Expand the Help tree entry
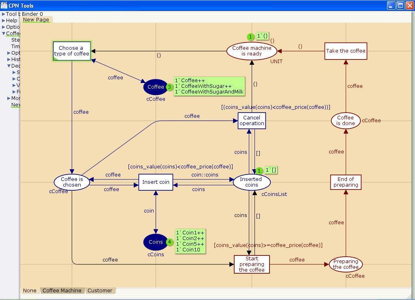Screen dimensions: 415x300 click(x=4, y=21)
